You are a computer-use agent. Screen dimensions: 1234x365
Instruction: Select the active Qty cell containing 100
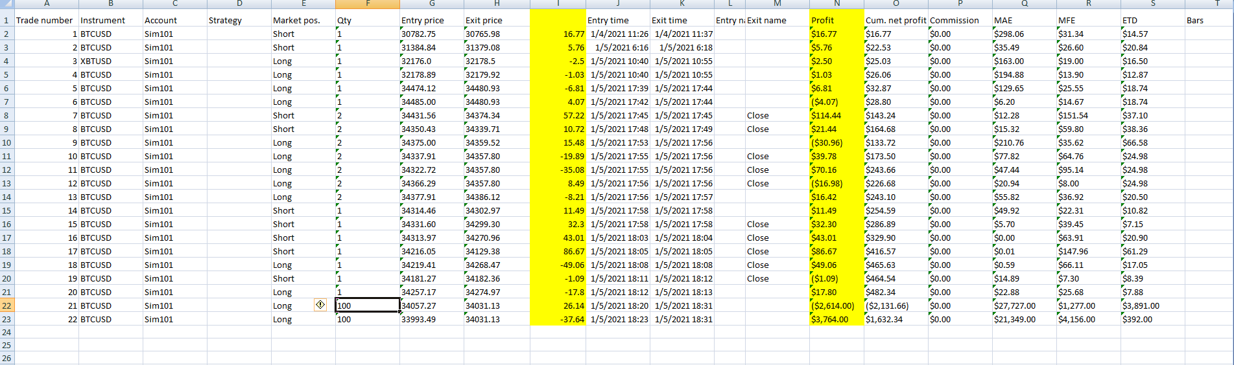[x=368, y=305]
